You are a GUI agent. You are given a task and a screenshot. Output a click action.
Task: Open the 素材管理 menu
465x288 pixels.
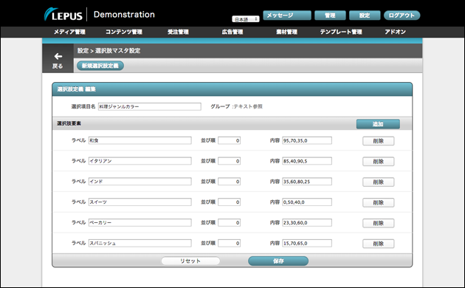tap(286, 32)
